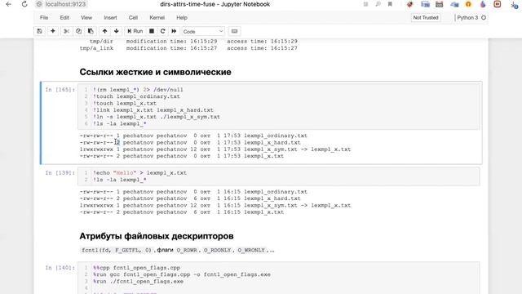The height and width of the screenshot is (294, 522).
Task: Click the tmp/a_link output line
Action: pos(188,48)
